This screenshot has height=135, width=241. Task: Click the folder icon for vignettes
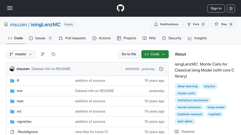pyautogui.click(x=12, y=122)
